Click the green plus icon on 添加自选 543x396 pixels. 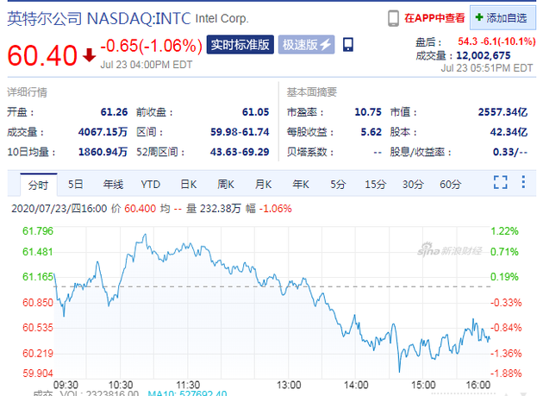pos(479,17)
